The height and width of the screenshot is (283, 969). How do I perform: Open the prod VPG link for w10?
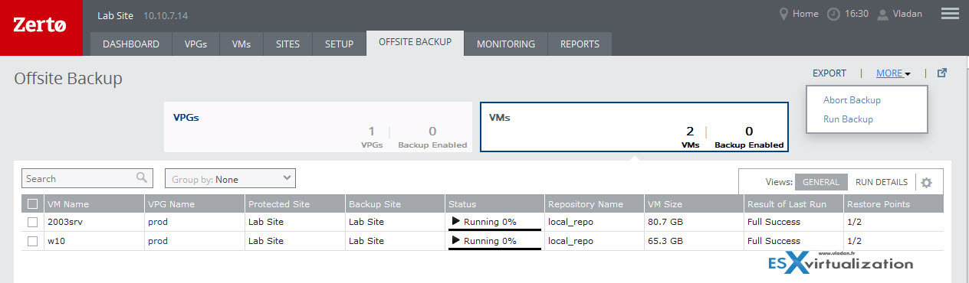158,241
